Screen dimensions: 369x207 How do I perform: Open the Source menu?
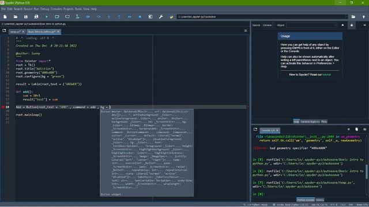click(28, 9)
